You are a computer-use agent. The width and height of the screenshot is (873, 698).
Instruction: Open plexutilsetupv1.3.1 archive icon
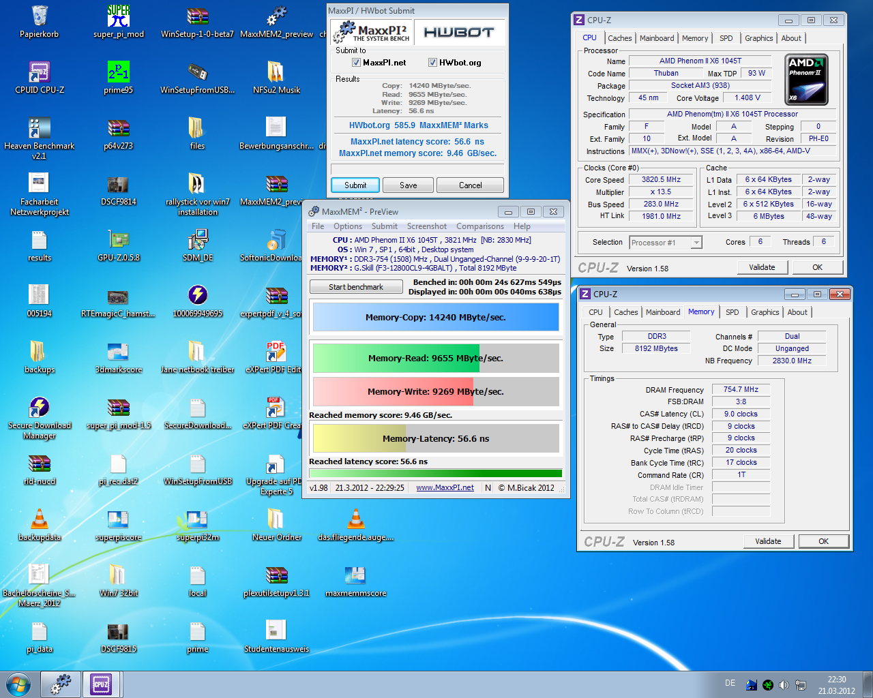(276, 581)
